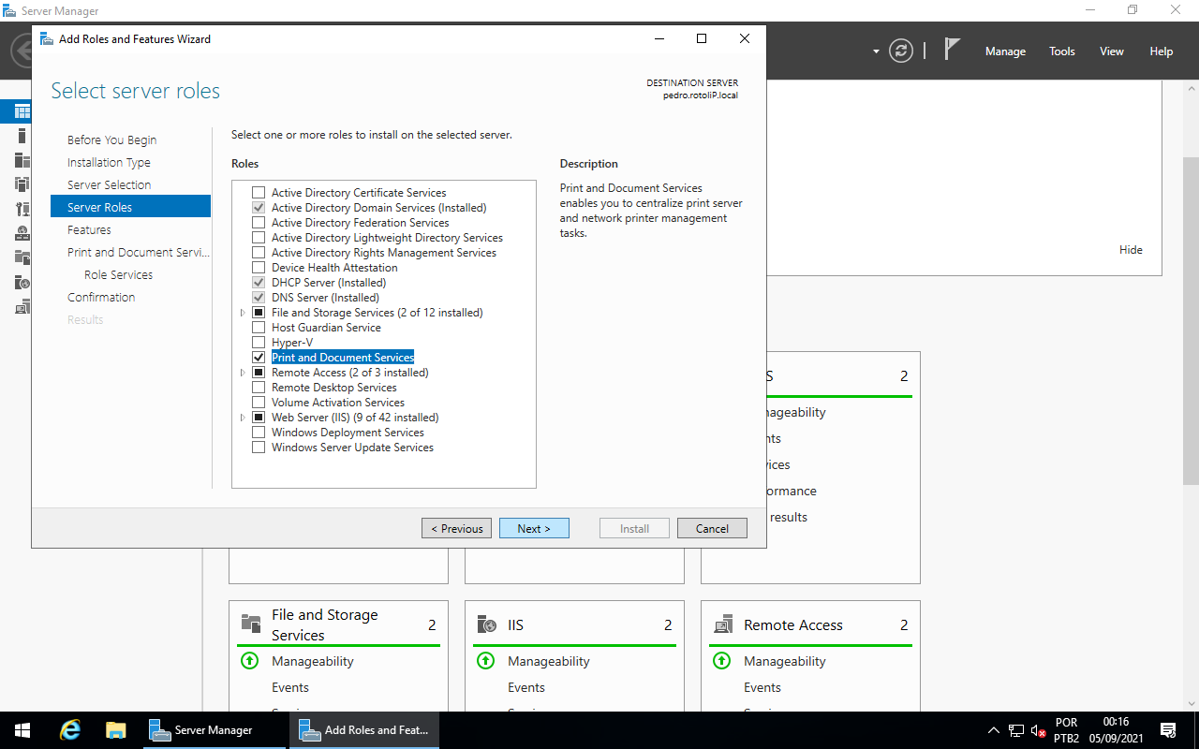
Task: Click Hide link in the welcome panel
Action: coord(1131,250)
